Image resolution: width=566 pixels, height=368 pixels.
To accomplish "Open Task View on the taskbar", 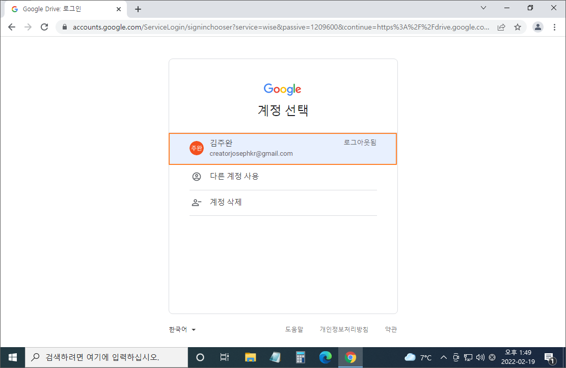I will coord(225,357).
